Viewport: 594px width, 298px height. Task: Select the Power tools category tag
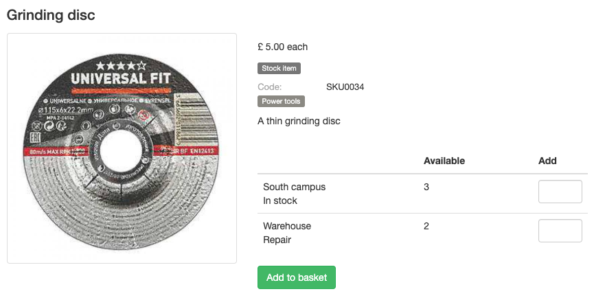pyautogui.click(x=281, y=101)
